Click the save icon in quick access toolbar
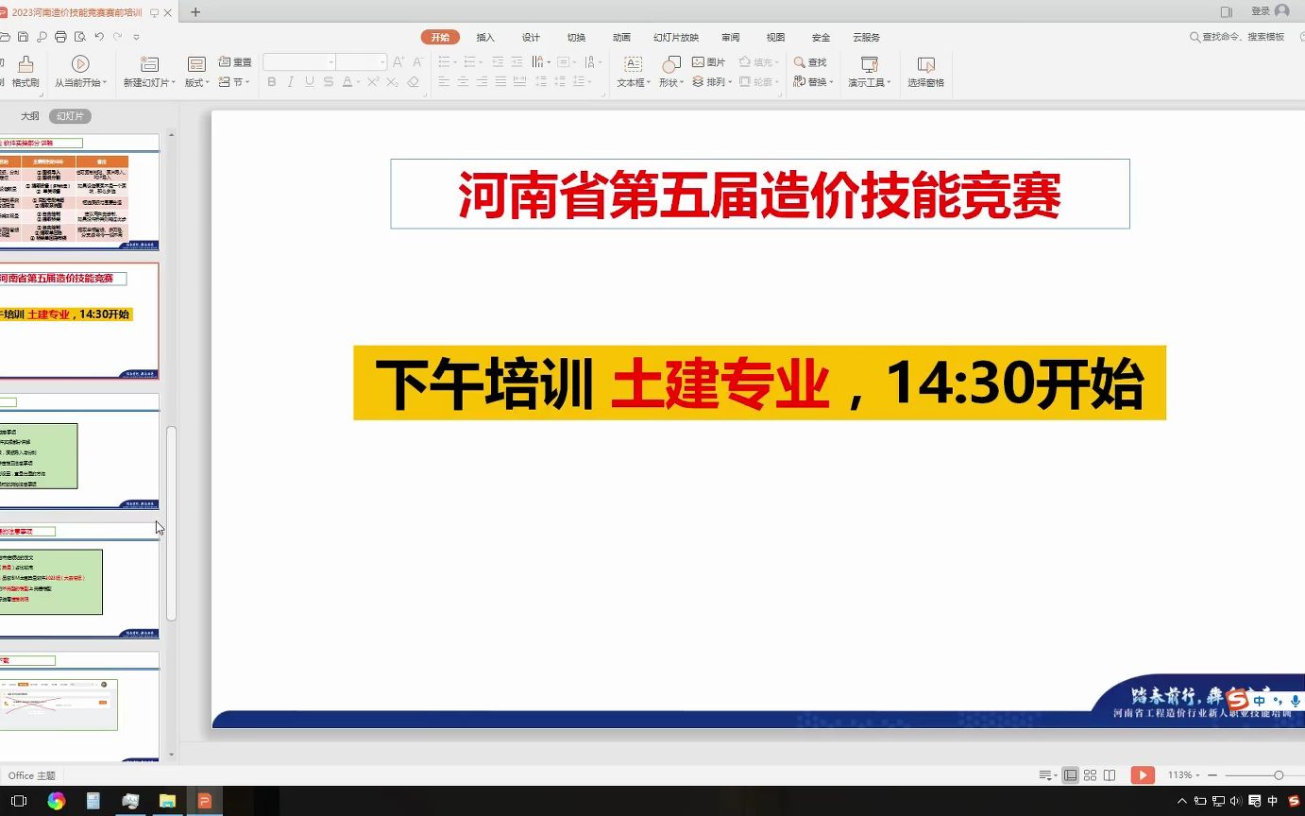The width and height of the screenshot is (1305, 816). (23, 37)
